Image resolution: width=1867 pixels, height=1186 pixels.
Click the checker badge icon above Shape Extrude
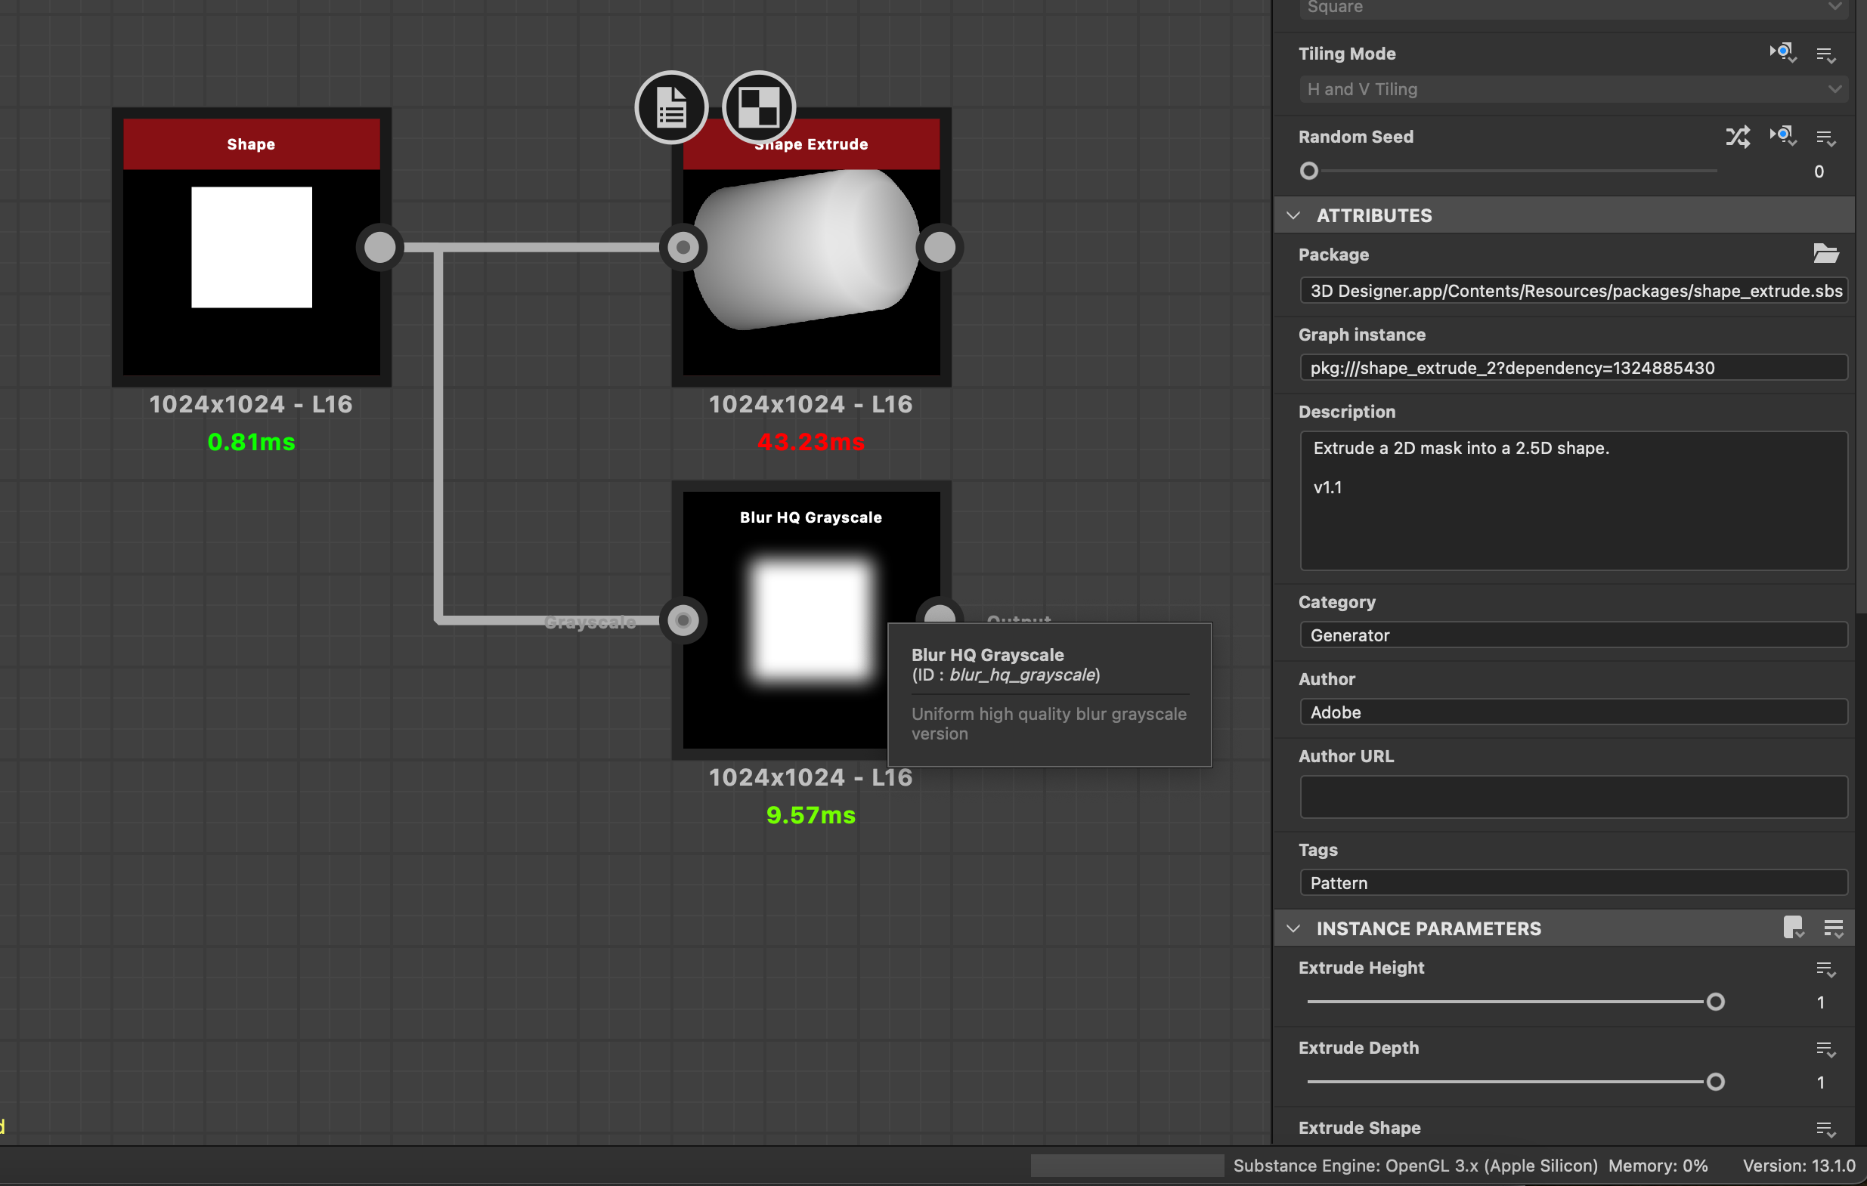758,107
